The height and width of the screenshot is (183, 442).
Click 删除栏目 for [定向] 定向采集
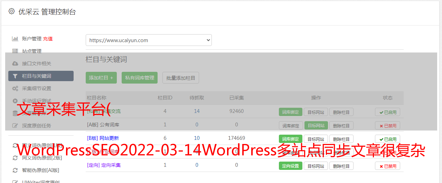(x=341, y=166)
